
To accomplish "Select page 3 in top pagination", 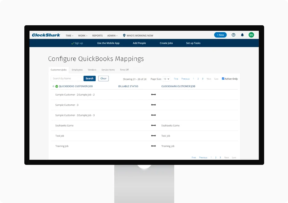I will pos(203,79).
